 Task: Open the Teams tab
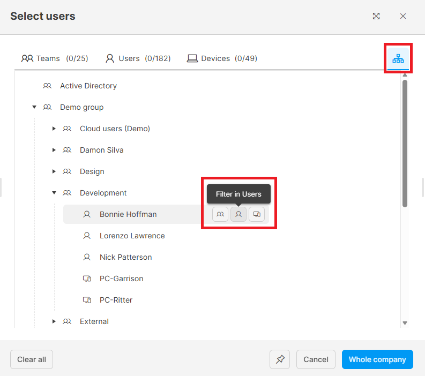coord(55,58)
